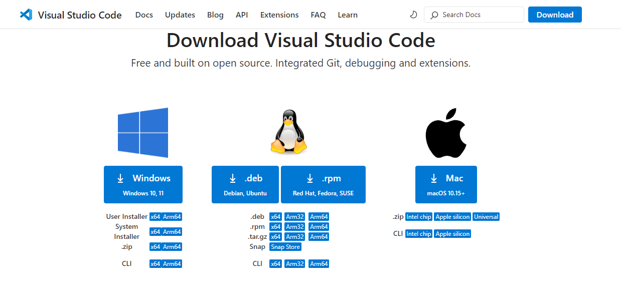Click the Visual Studio Code logo icon
Viewport: 621px width, 296px height.
[26, 15]
